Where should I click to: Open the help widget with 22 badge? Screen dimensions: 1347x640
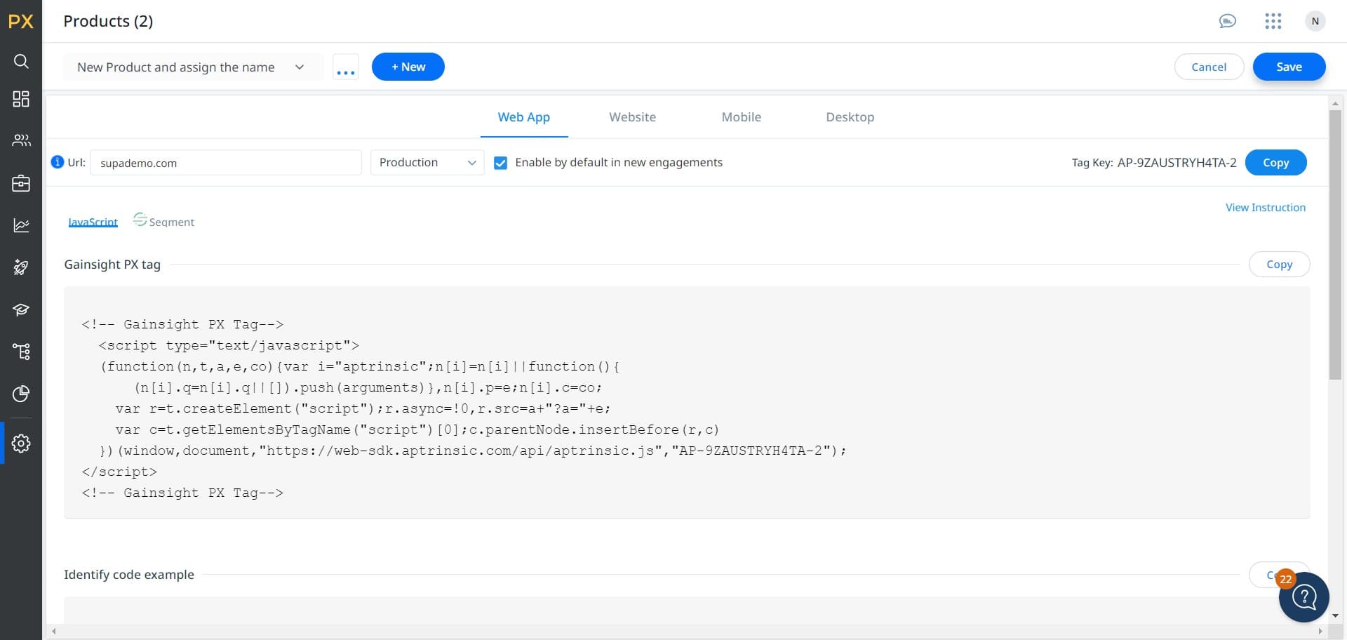click(x=1304, y=597)
